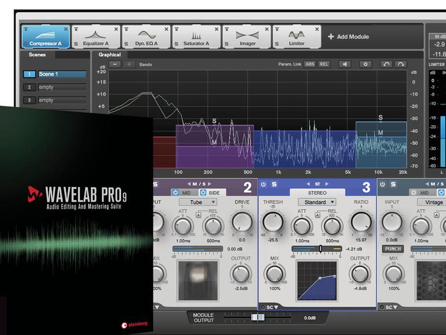Screen dimensions: 446x335
Task: Click next mode arrow right of ST in band 3
Action: pyautogui.click(x=327, y=184)
